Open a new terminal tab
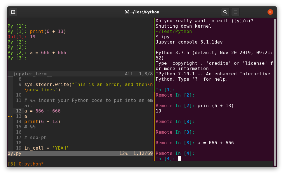Screen dimensions: 284x175 point(13,12)
